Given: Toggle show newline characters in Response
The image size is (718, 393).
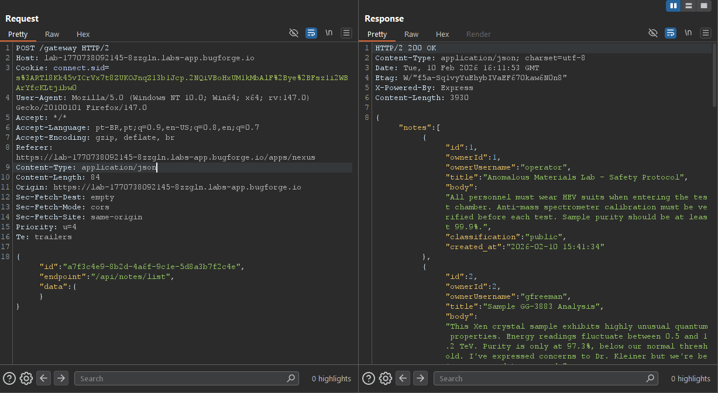Looking at the screenshot, I should tap(688, 33).
